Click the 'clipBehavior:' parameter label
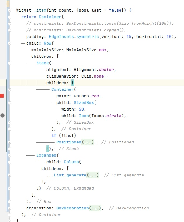 [62, 76]
